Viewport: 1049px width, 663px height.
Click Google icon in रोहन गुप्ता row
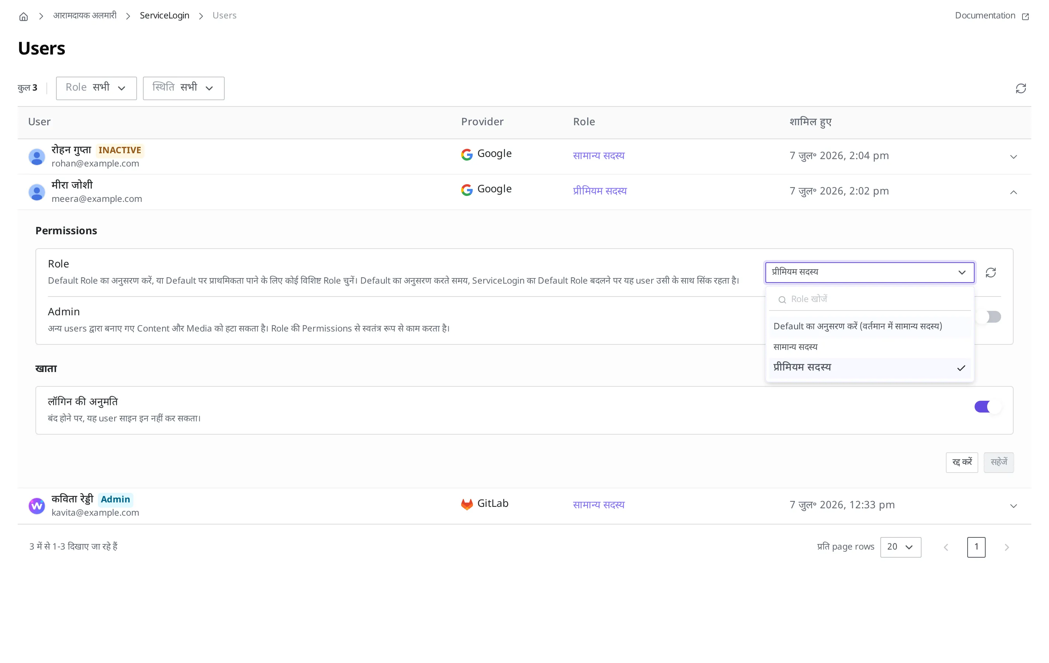point(467,154)
